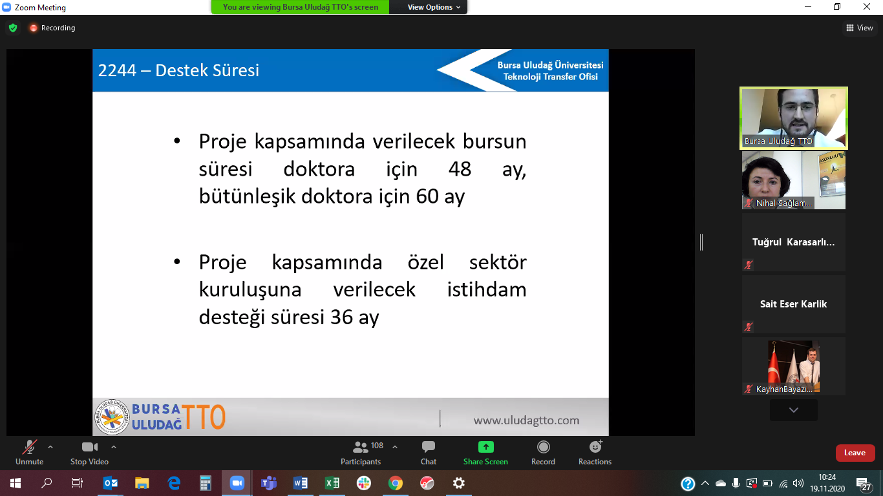Click the www.uludagtto.com link on slide
Image resolution: width=883 pixels, height=496 pixels.
pos(526,420)
